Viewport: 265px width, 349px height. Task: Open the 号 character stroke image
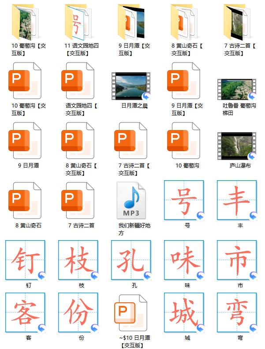click(184, 200)
